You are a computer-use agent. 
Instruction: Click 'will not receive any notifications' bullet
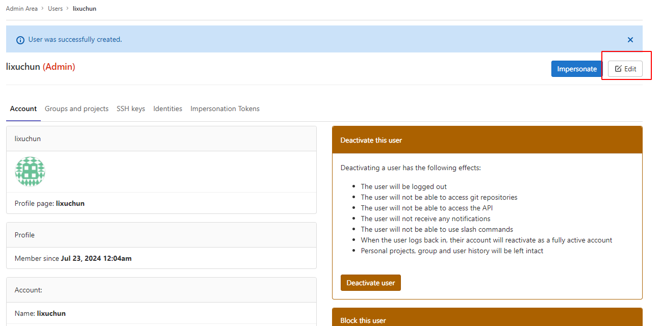click(x=426, y=219)
